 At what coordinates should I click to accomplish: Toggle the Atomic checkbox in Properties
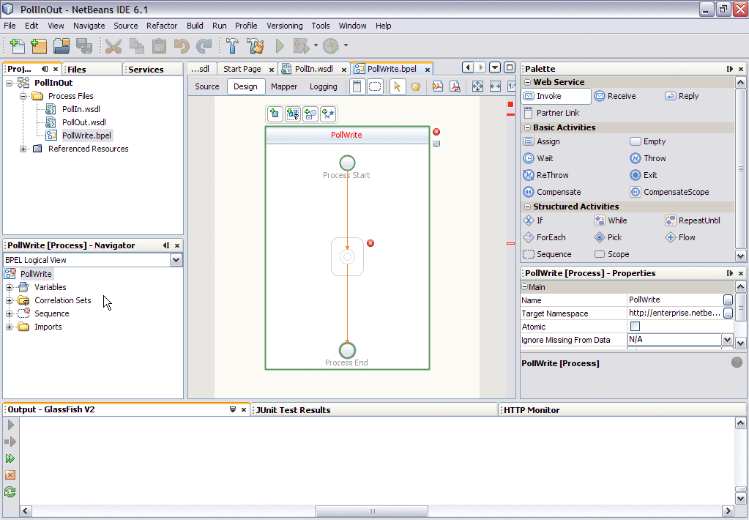click(x=634, y=327)
